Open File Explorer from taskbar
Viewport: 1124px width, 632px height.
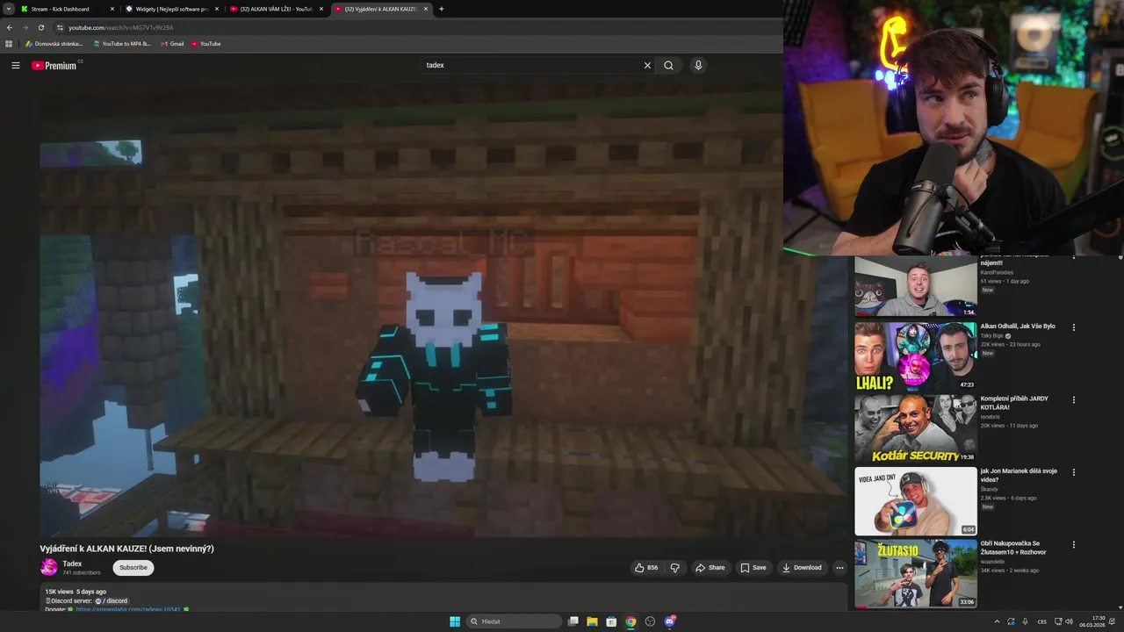point(592,621)
